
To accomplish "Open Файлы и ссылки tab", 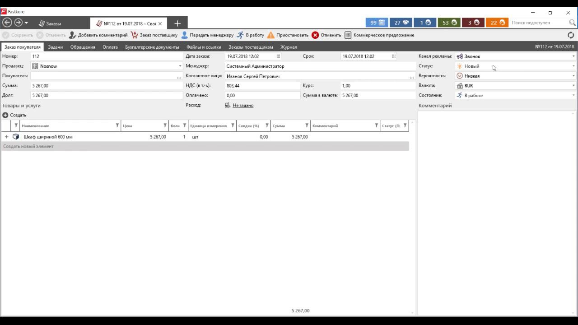I will (204, 47).
